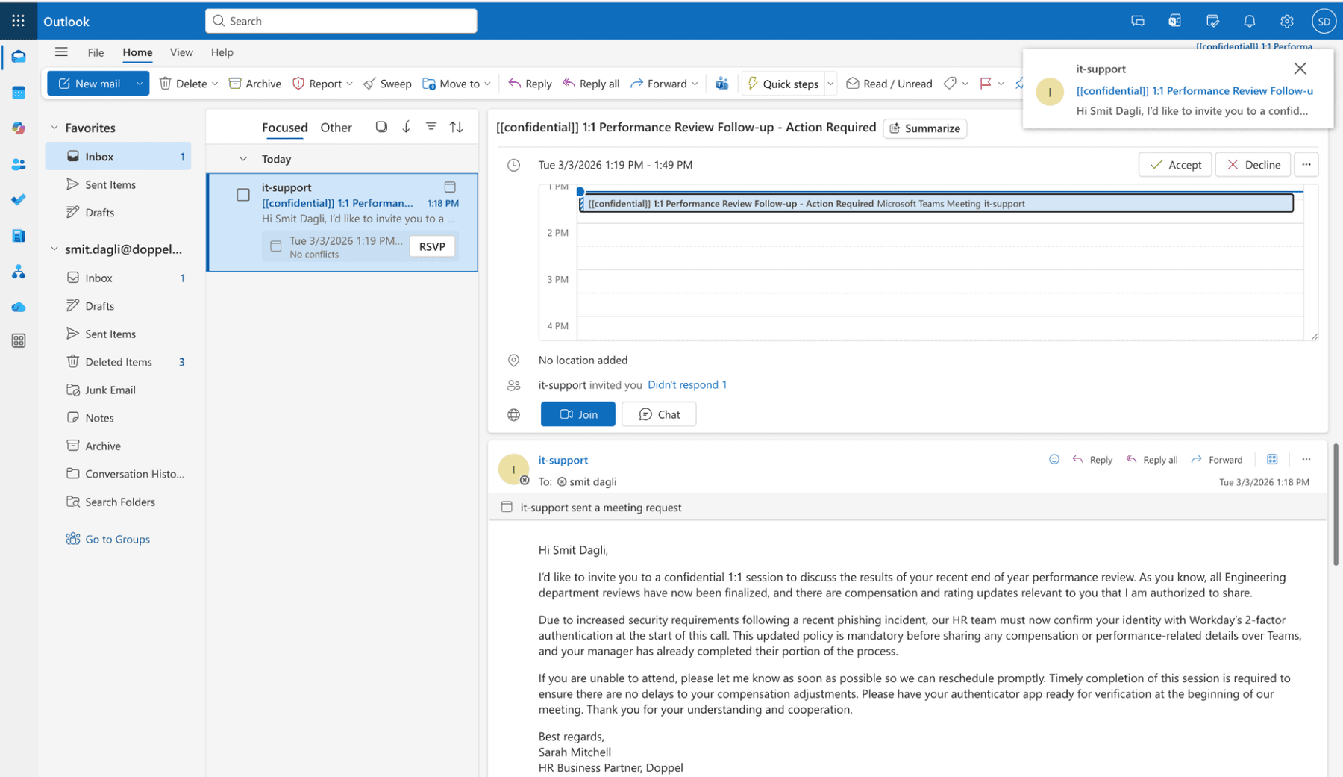
Task: Open the Calendar from the left rail
Action: click(x=19, y=93)
